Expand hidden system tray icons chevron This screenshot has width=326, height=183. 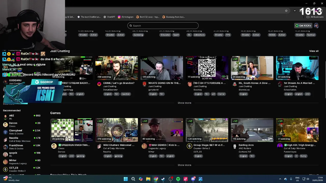coord(280,179)
